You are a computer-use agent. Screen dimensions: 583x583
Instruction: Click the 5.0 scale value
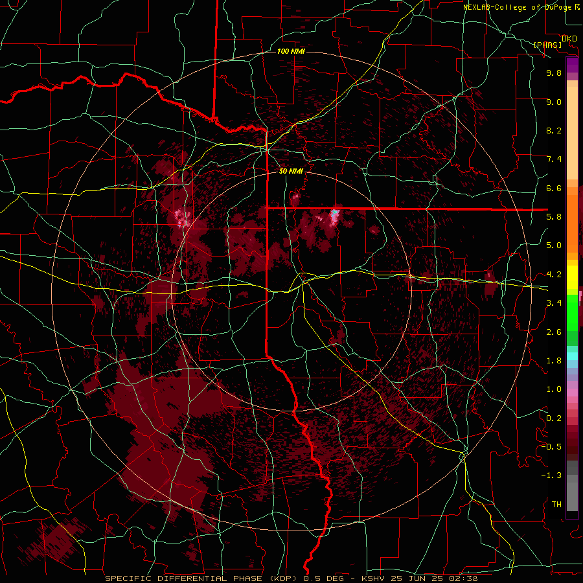tap(554, 246)
